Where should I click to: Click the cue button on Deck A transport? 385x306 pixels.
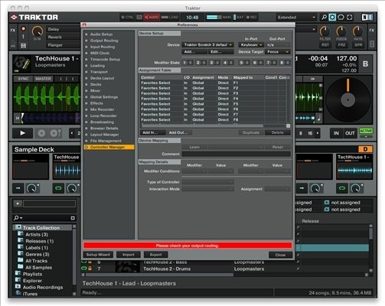41,133
